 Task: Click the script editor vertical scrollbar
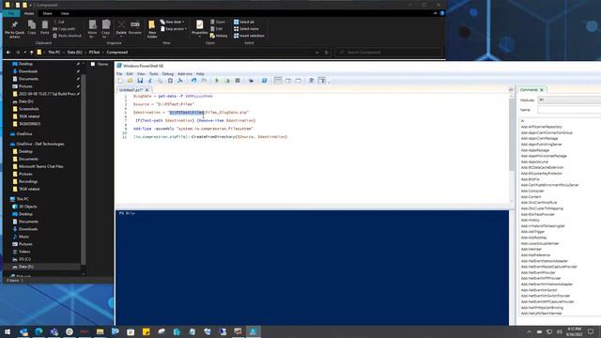point(511,148)
